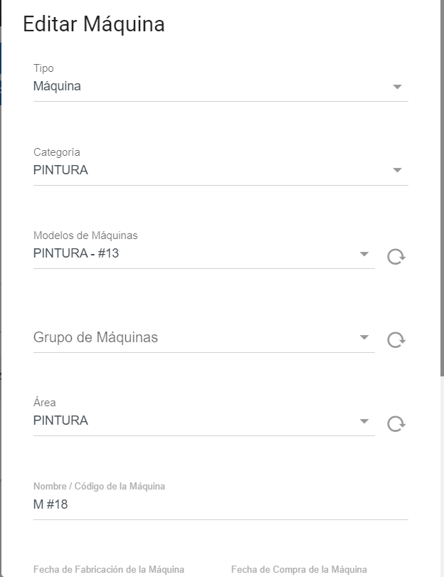Reload the Área options
The height and width of the screenshot is (577, 444).
coord(396,424)
